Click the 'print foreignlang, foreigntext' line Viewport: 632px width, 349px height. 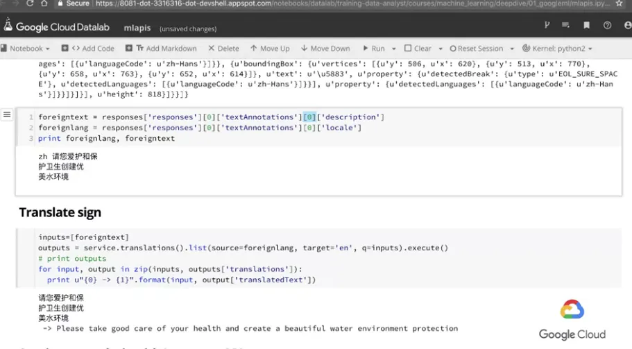(106, 138)
